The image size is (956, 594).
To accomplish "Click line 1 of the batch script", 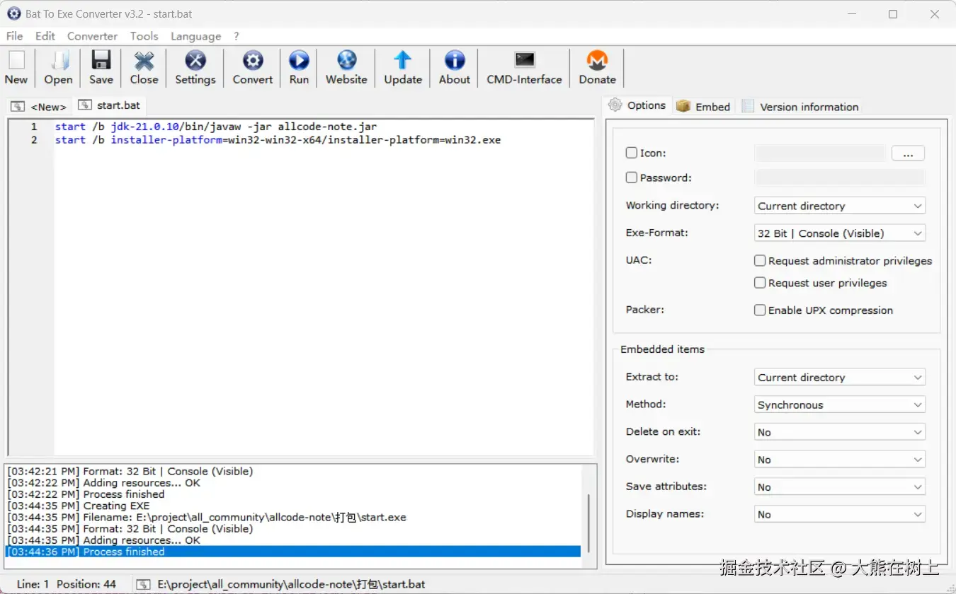I will coord(216,127).
